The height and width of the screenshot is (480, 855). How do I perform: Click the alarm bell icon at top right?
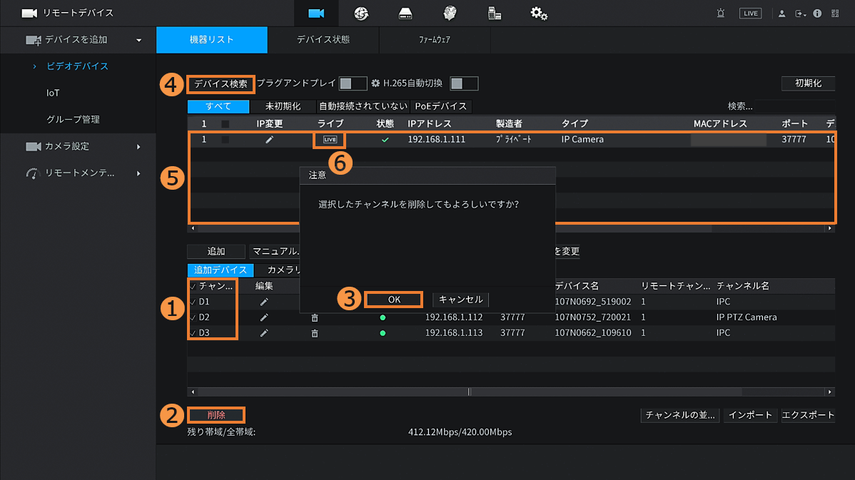719,14
